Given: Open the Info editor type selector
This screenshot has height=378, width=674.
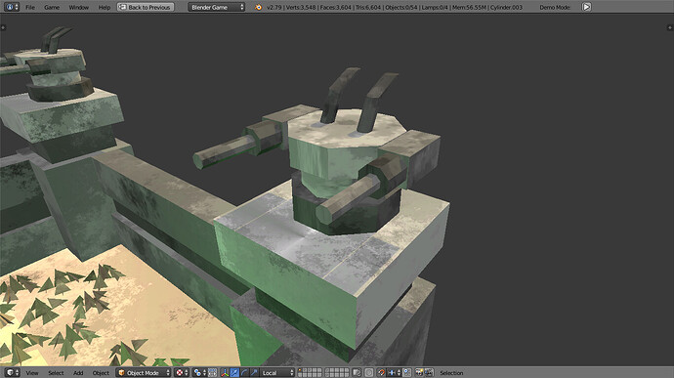Looking at the screenshot, I should [x=11, y=7].
